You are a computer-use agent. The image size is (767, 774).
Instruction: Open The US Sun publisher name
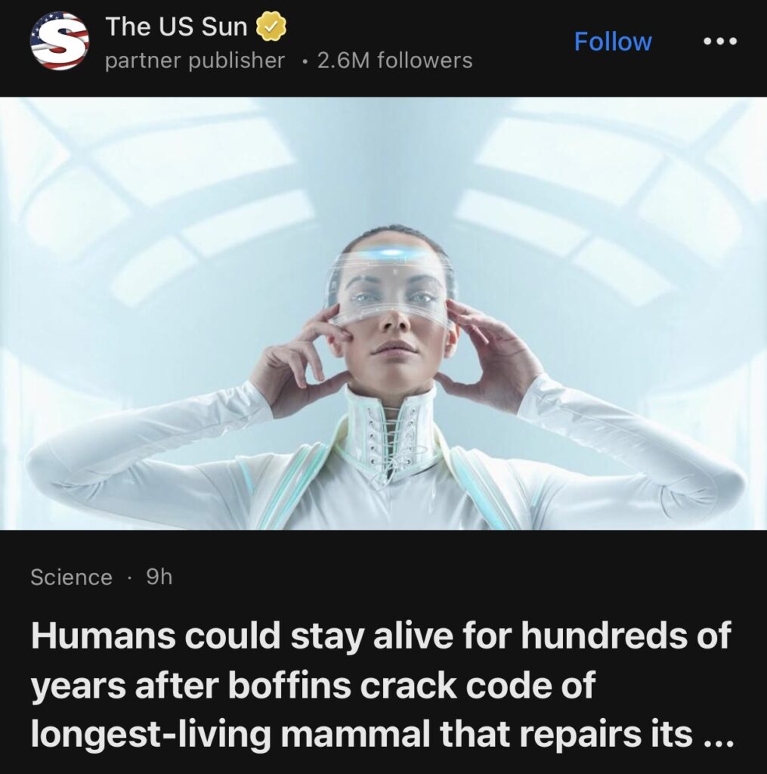(176, 26)
